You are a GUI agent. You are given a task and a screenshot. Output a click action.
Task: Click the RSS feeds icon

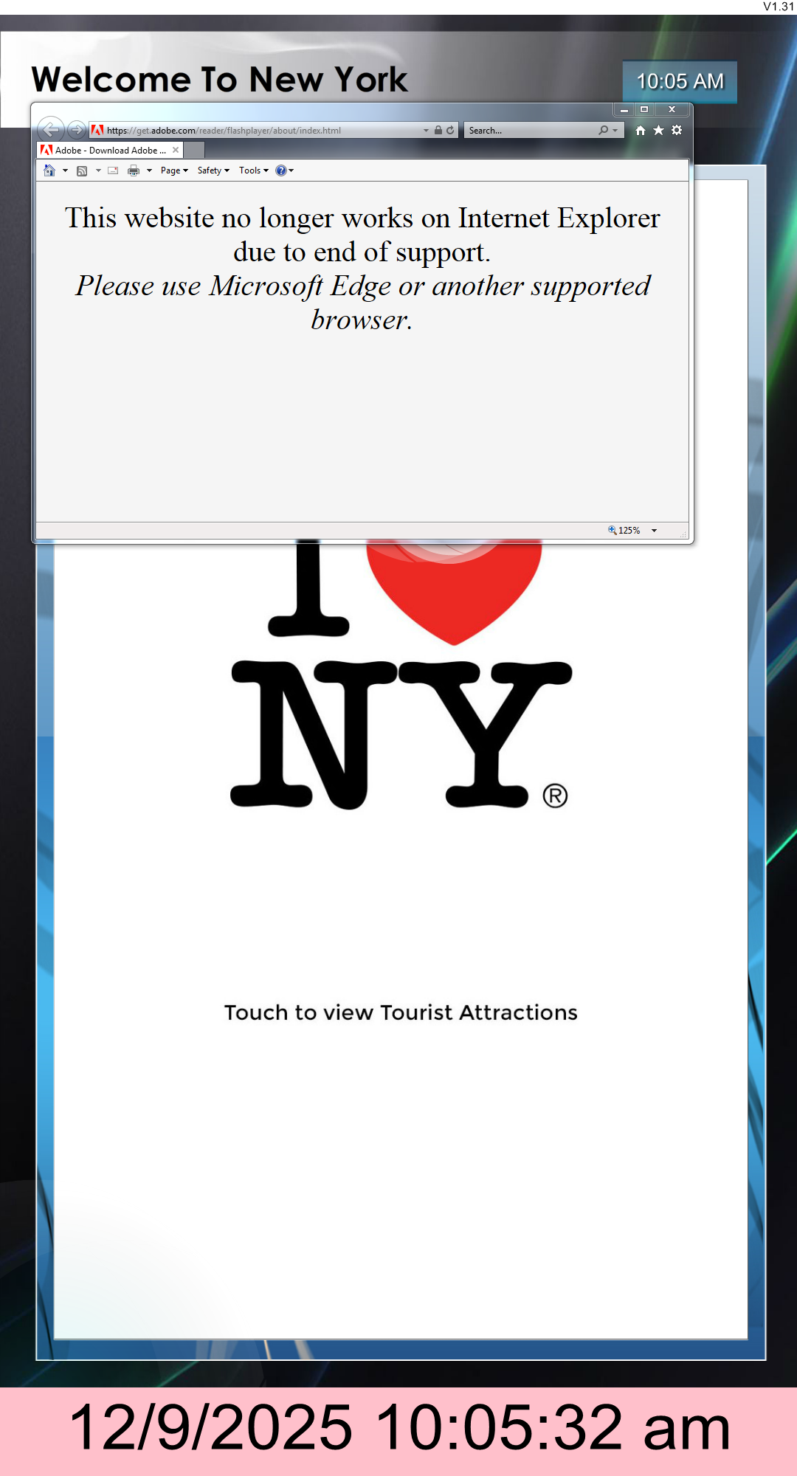click(82, 170)
